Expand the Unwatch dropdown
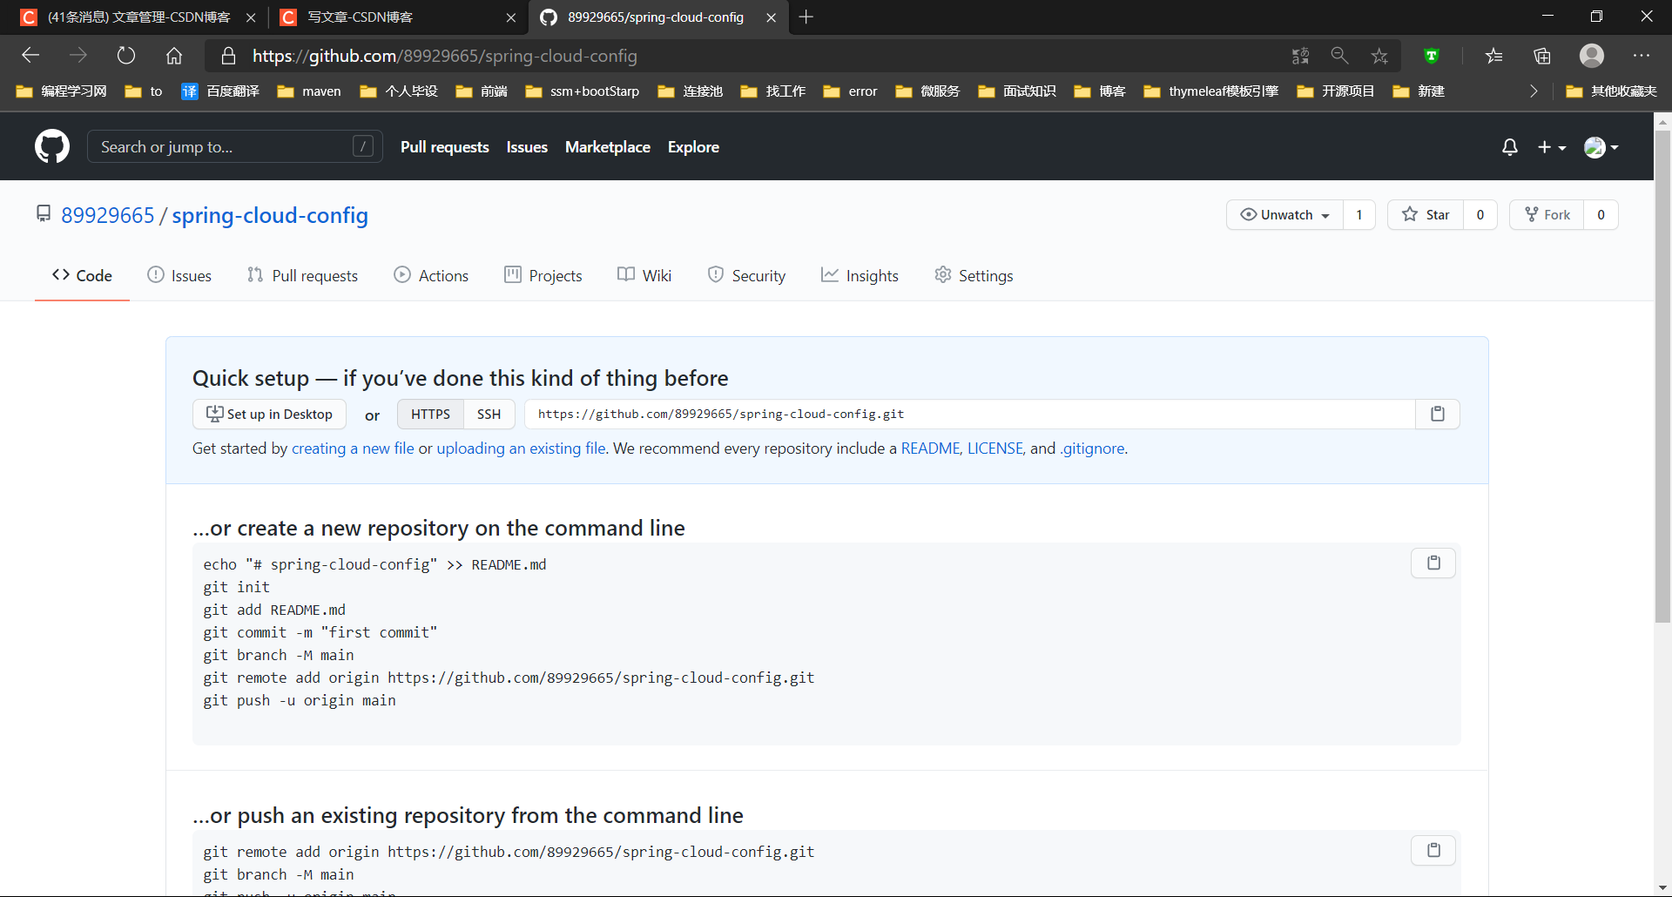The height and width of the screenshot is (897, 1672). pyautogui.click(x=1285, y=215)
